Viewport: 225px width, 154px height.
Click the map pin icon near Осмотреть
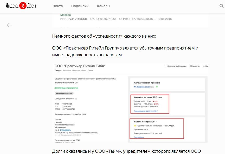(x=61, y=130)
